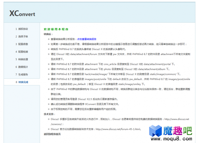Click the 至此目录下。 wrapped line
Viewport: 197px width, 143px height.
[x=57, y=59]
